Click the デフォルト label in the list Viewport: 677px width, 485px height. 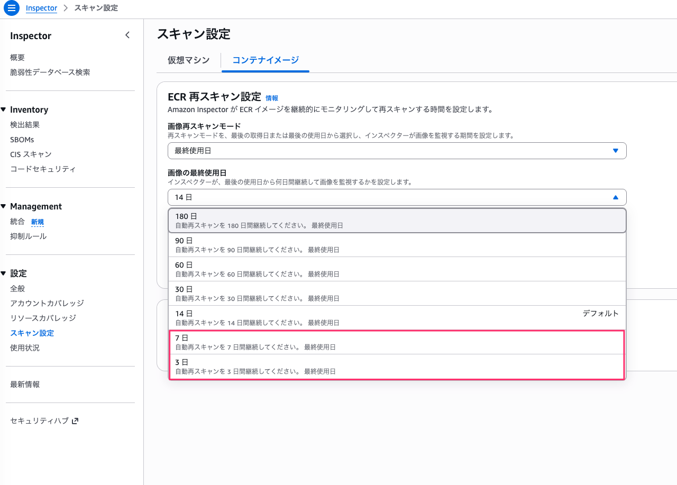[601, 314]
